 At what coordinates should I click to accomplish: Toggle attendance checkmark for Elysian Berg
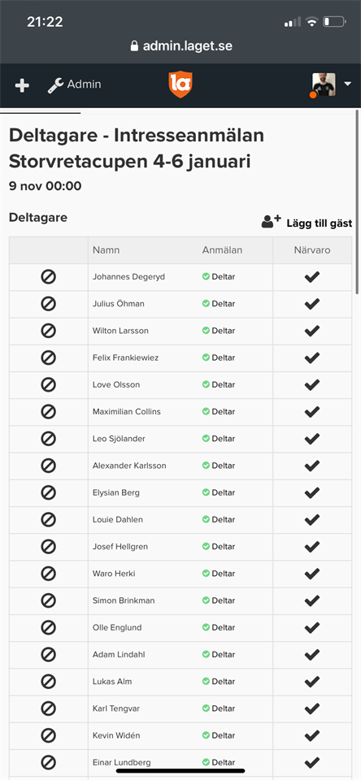(x=311, y=492)
